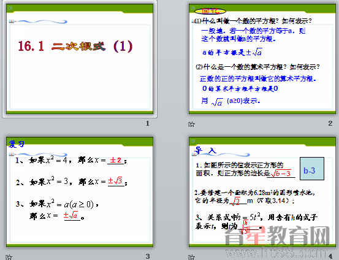
Task: Click problem 2 about 圆形喷水池 on slide 4
Action: pos(255,197)
